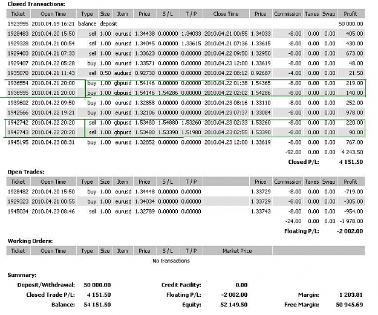Click profit value 90.00
This screenshot has width=378, height=315.
pyautogui.click(x=356, y=132)
